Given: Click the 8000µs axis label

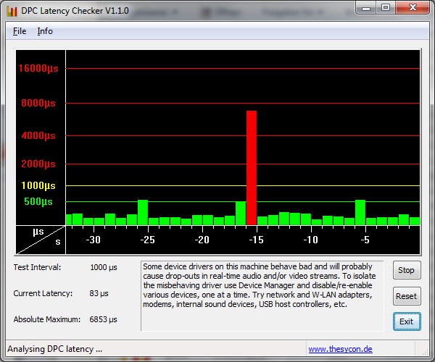Looking at the screenshot, I should 38,103.
